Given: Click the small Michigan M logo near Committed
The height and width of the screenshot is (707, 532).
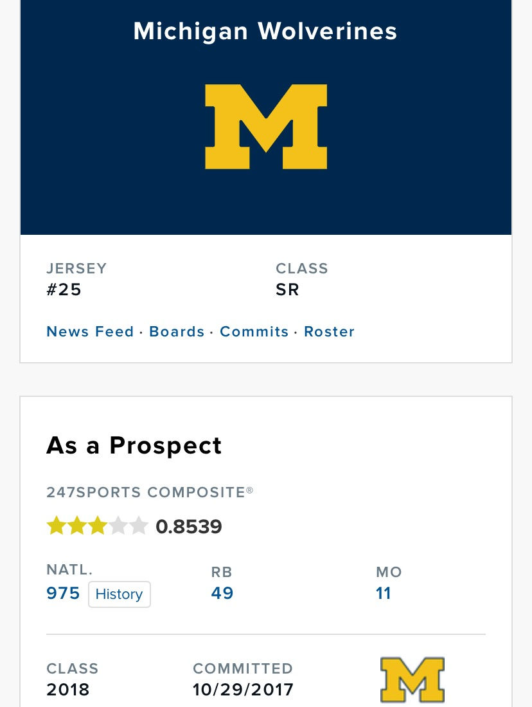Looking at the screenshot, I should tap(412, 679).
